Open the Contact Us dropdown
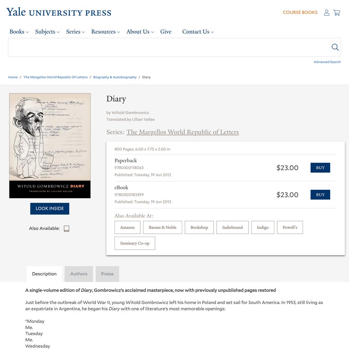 [198, 32]
